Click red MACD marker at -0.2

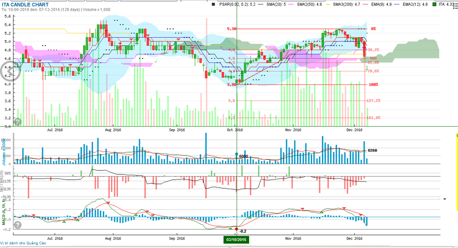click(x=236, y=229)
